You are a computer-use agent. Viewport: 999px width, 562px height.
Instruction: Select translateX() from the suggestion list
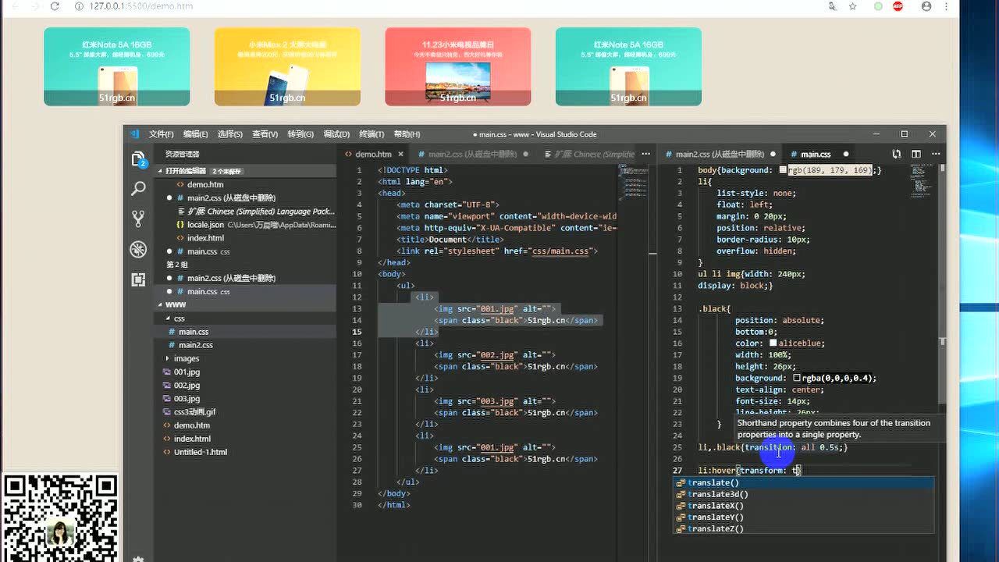(x=804, y=506)
